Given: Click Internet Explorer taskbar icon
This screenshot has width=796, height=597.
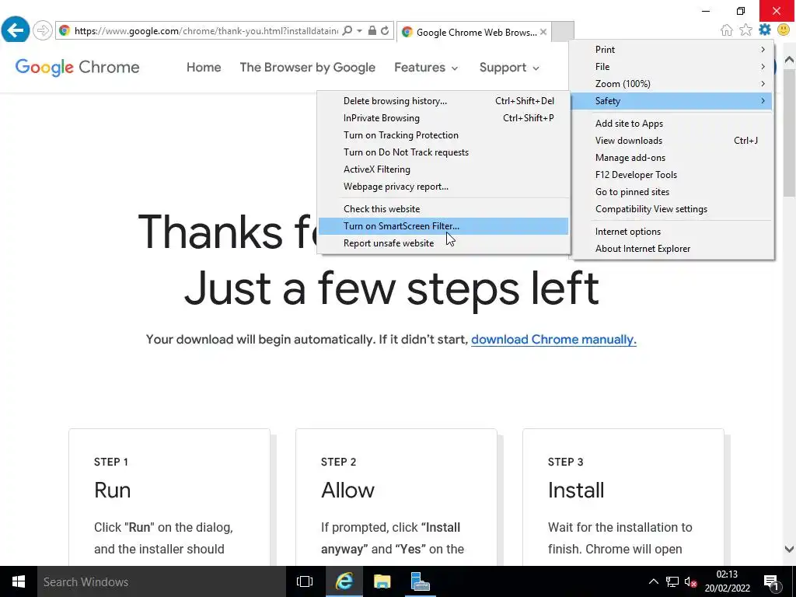Looking at the screenshot, I should point(344,581).
